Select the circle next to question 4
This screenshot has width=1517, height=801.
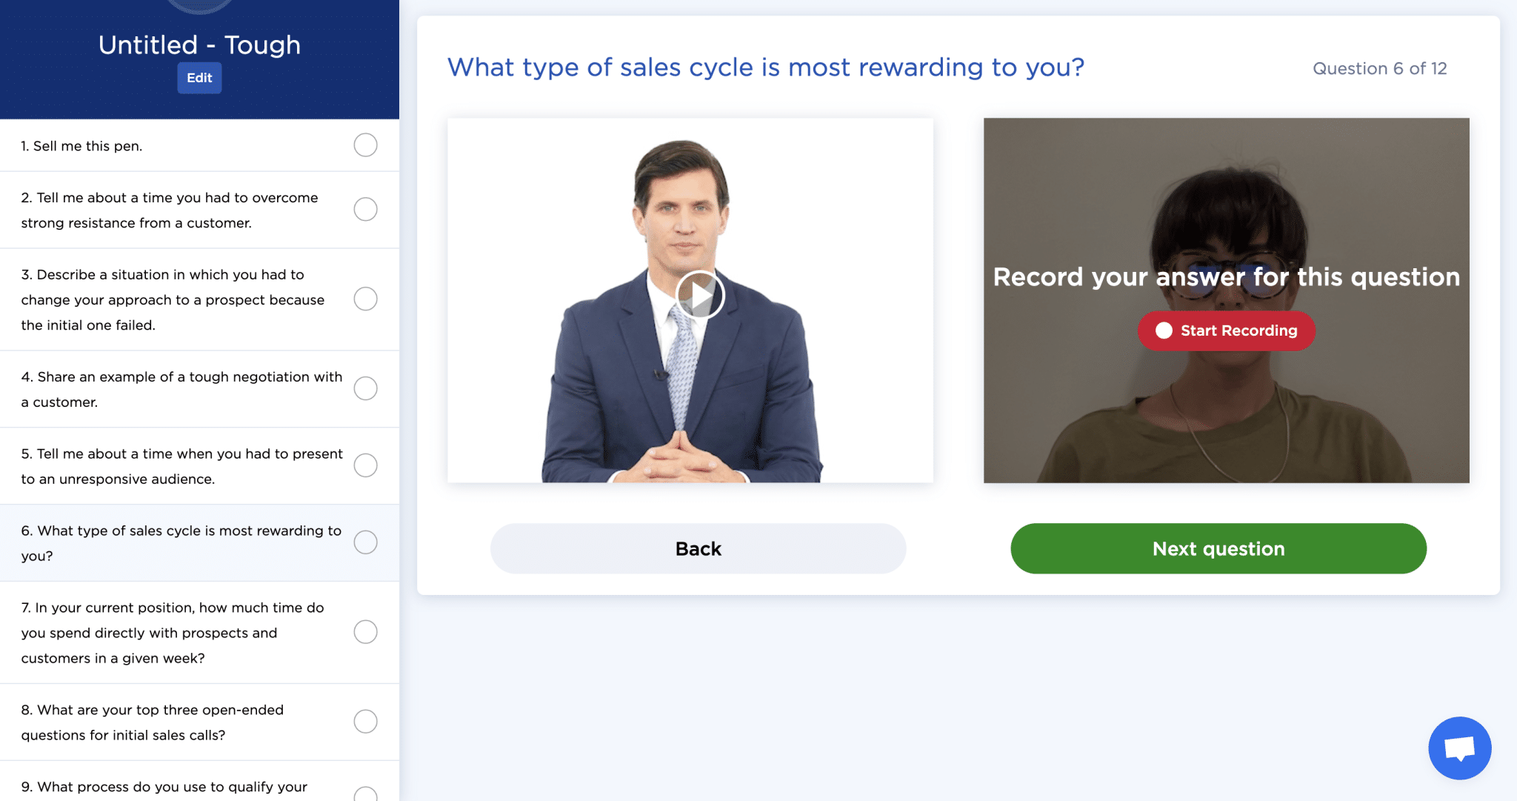click(x=365, y=388)
